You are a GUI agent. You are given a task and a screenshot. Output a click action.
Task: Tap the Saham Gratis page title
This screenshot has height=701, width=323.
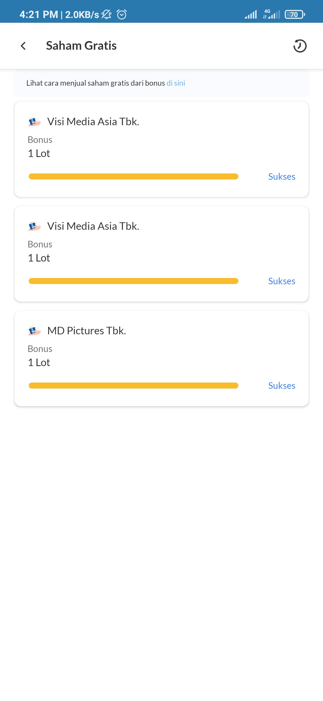pos(81,46)
